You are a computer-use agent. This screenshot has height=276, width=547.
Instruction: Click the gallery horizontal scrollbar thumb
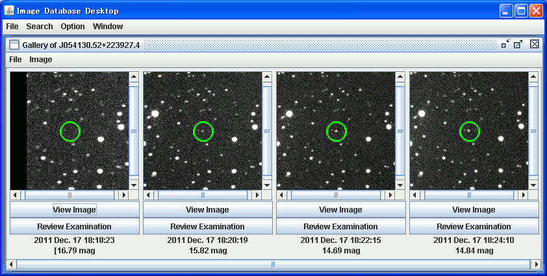pos(273,264)
